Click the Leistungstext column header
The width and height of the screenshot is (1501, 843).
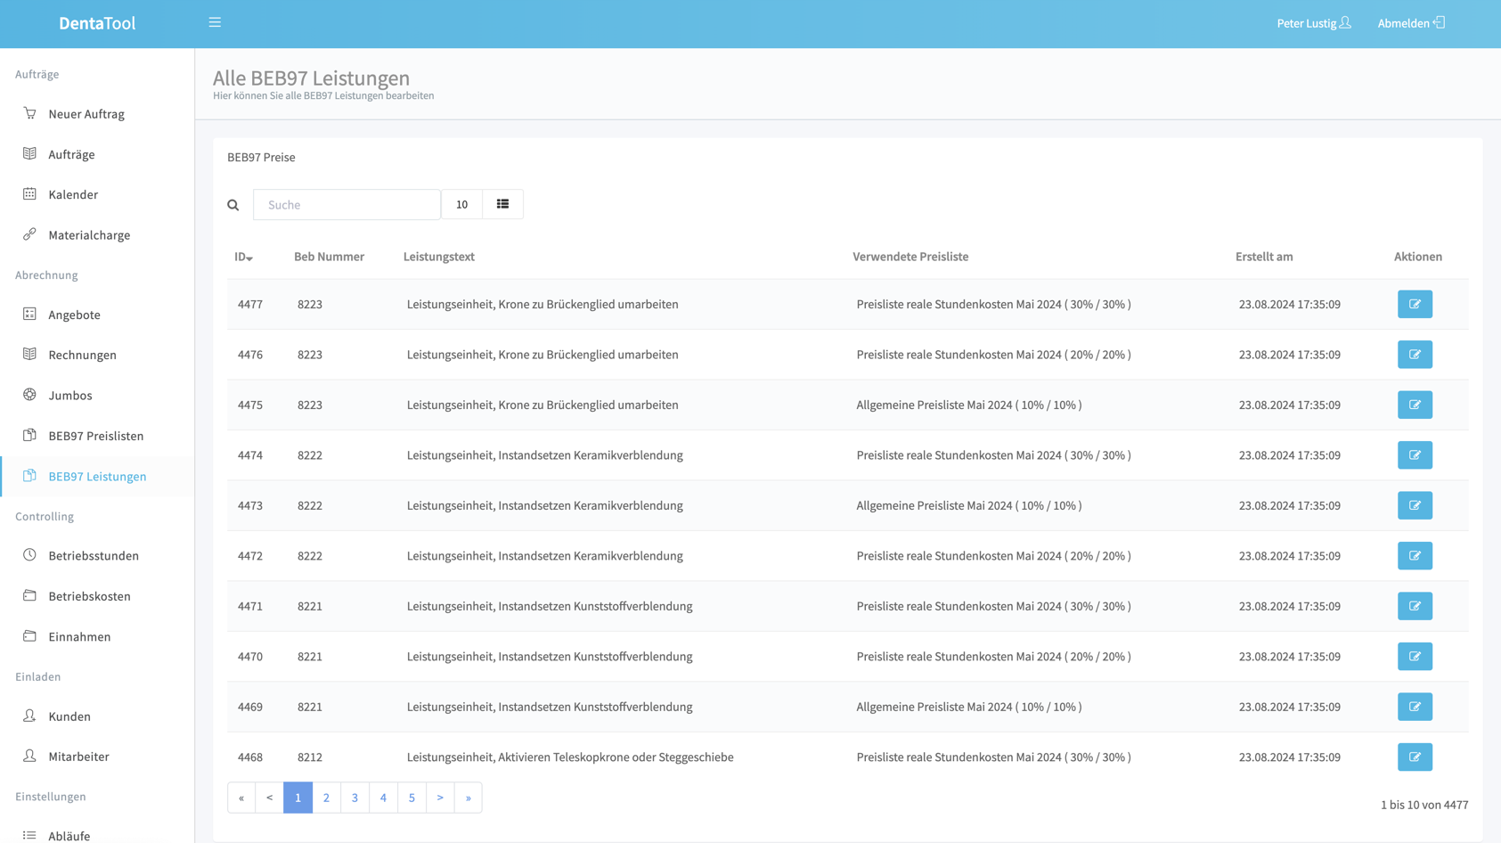click(x=438, y=257)
